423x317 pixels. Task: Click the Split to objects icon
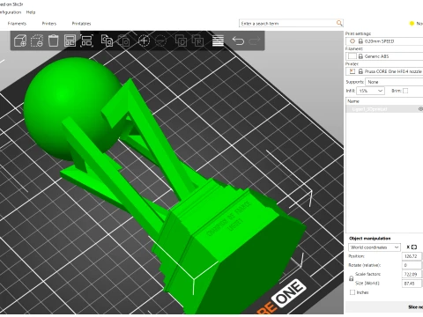pos(181,41)
